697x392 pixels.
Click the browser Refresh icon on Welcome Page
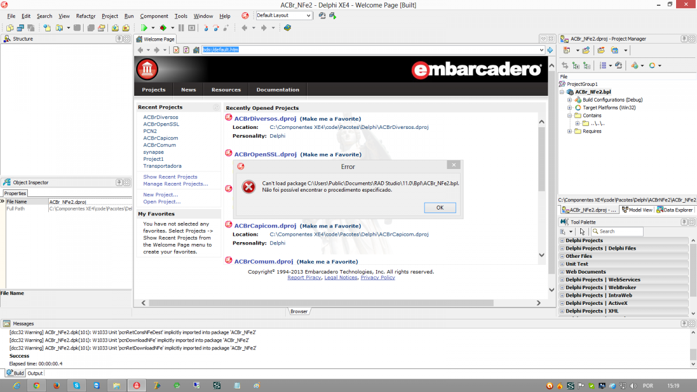(x=186, y=50)
